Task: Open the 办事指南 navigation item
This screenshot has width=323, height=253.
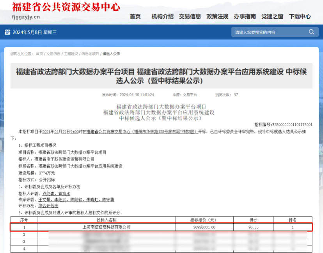Action: pyautogui.click(x=245, y=16)
